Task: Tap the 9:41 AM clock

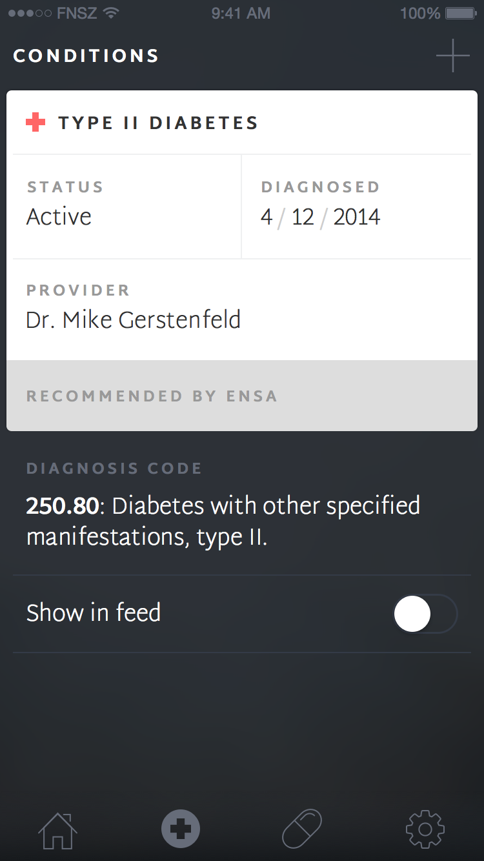Action: pos(241,14)
